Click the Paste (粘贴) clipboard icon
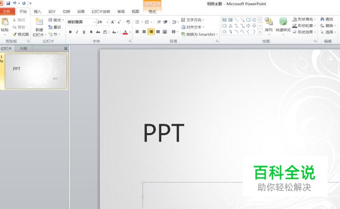 pos(5,22)
